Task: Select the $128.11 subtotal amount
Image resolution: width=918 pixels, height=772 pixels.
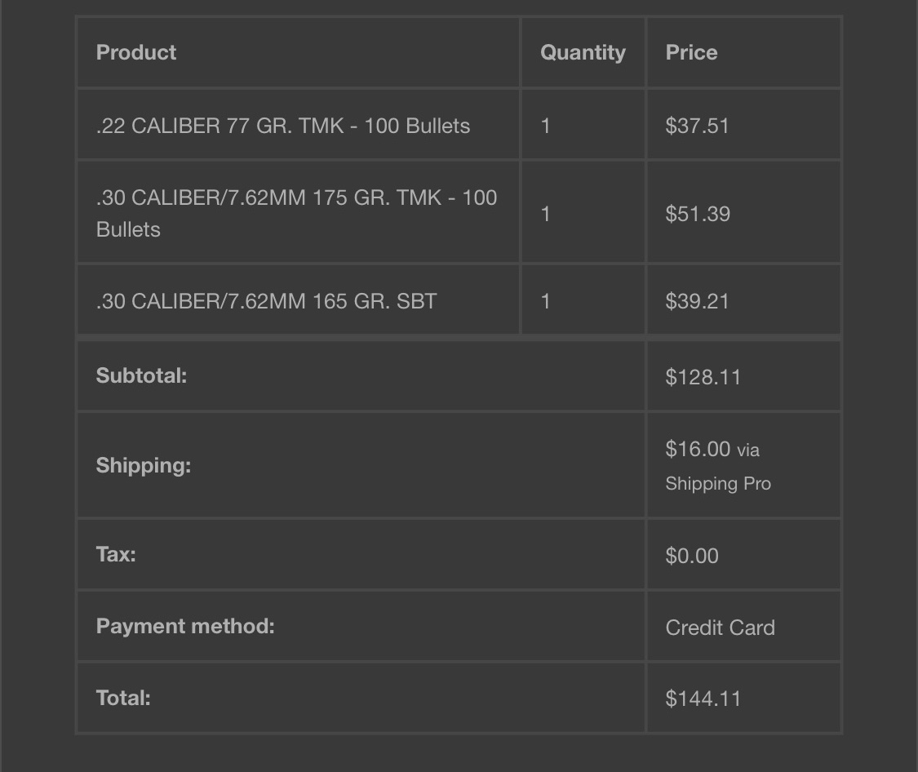Action: pos(703,377)
